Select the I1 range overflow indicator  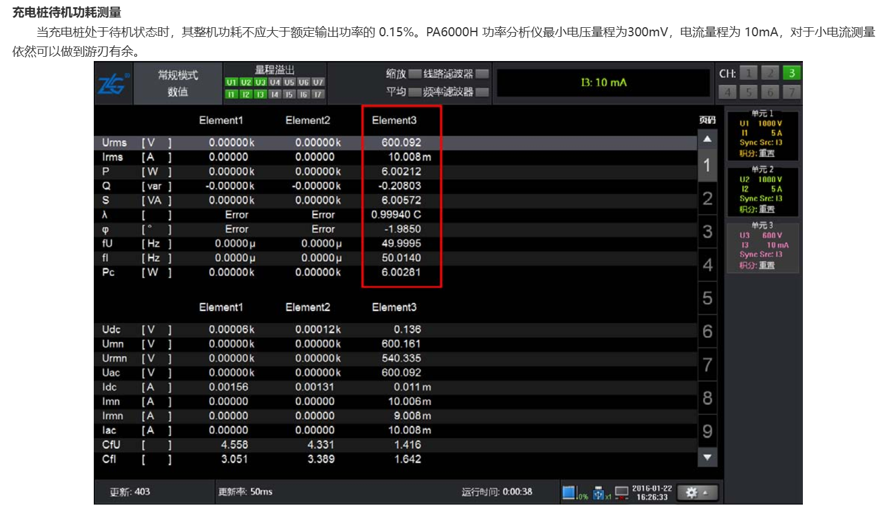click(231, 94)
